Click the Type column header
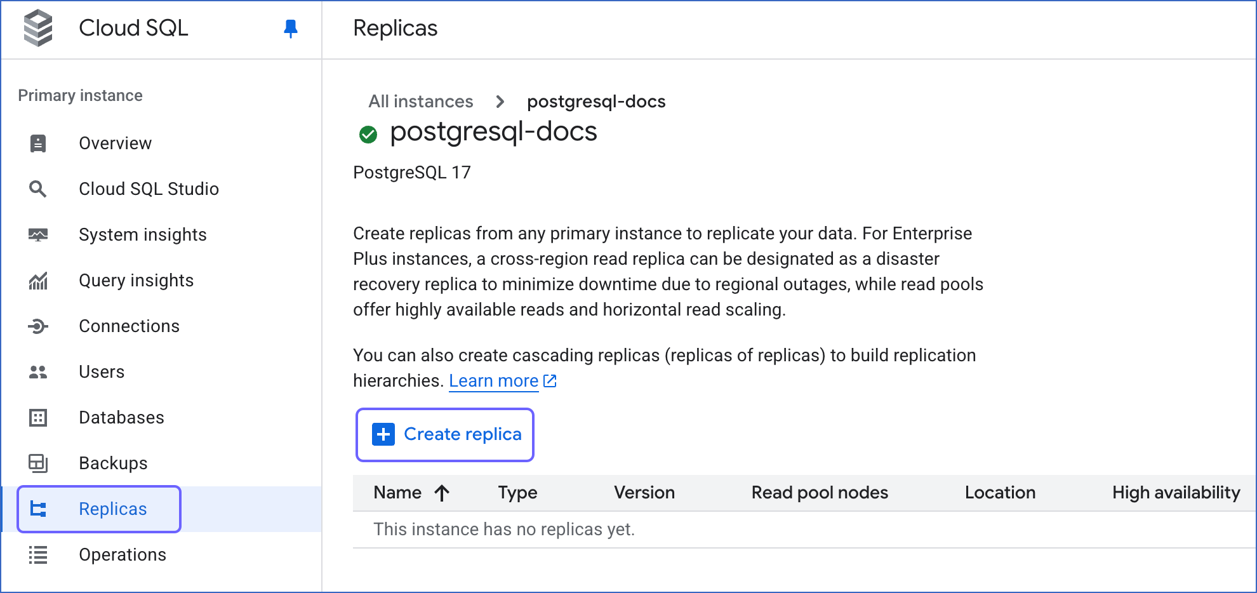The image size is (1257, 593). 517,493
